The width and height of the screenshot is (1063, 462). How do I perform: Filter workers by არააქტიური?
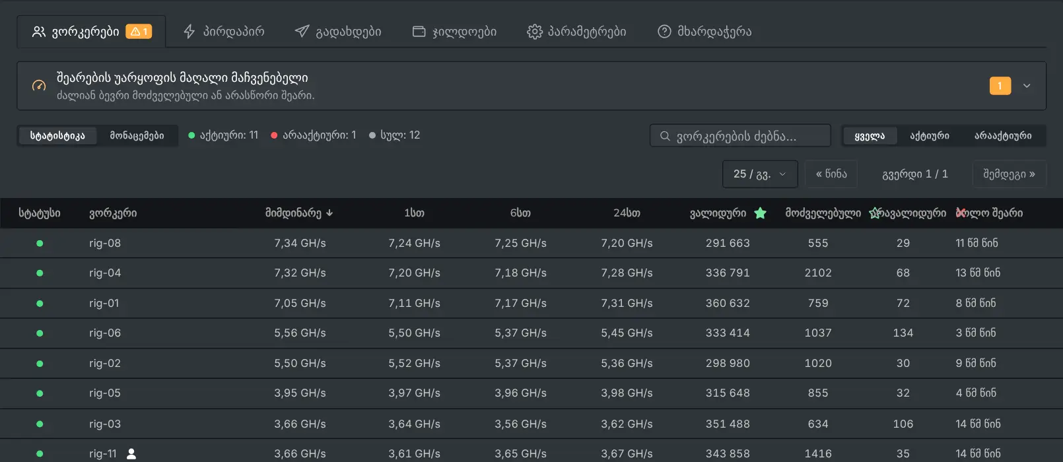pos(1003,136)
